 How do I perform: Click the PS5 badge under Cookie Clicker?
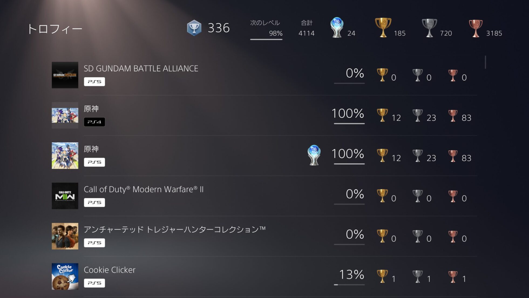click(x=94, y=283)
